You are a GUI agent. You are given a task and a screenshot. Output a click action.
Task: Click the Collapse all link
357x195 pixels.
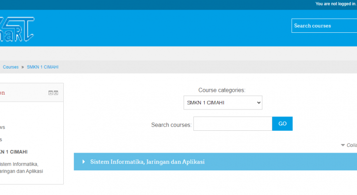coord(351,146)
